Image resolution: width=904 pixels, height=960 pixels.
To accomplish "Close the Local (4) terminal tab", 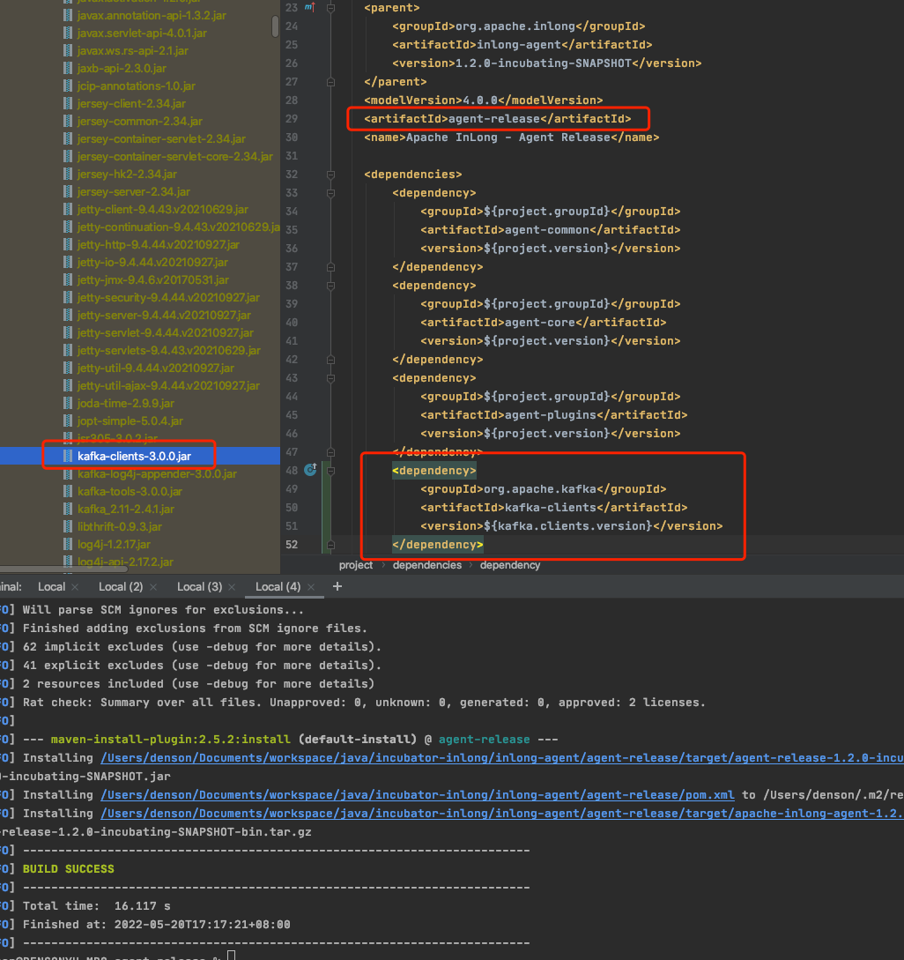I will [x=312, y=587].
